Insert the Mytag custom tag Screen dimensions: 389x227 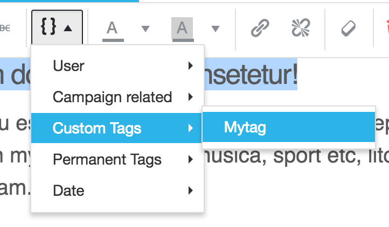tap(245, 127)
